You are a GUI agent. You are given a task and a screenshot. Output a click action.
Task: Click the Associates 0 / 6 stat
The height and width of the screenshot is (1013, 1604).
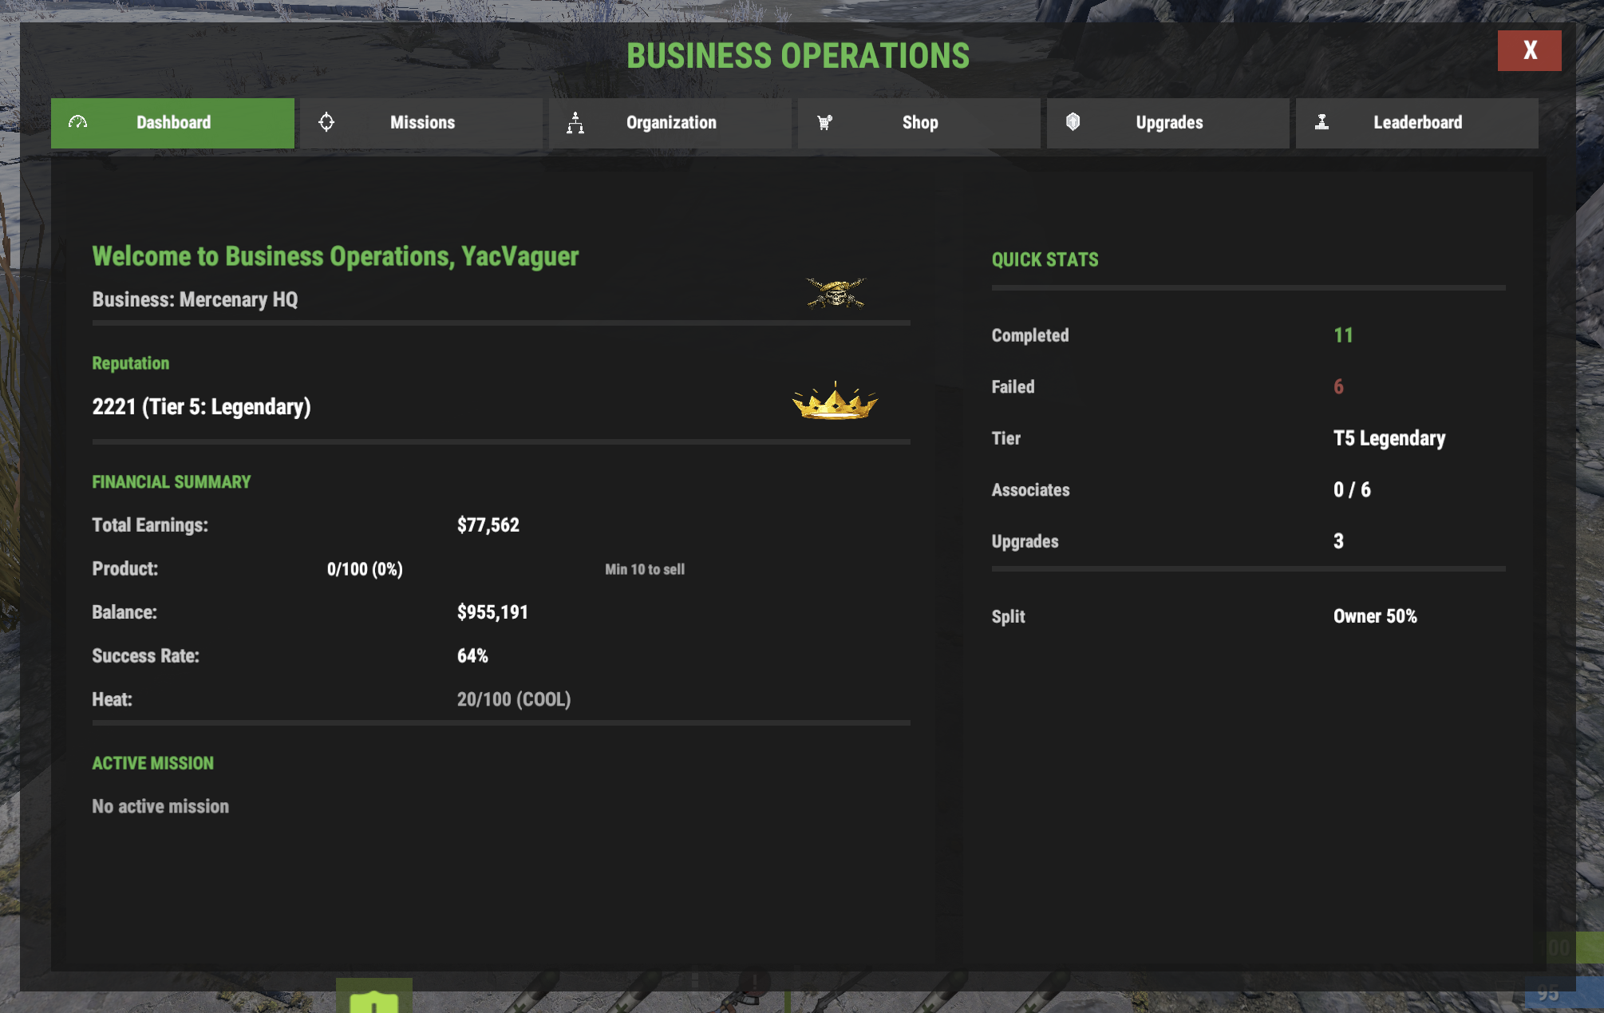[x=1352, y=489]
